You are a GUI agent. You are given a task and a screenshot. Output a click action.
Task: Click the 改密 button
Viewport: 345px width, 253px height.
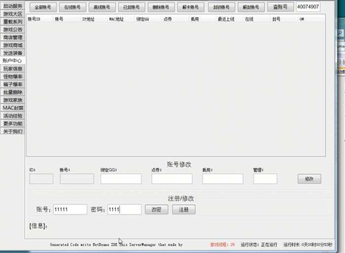[156, 210]
